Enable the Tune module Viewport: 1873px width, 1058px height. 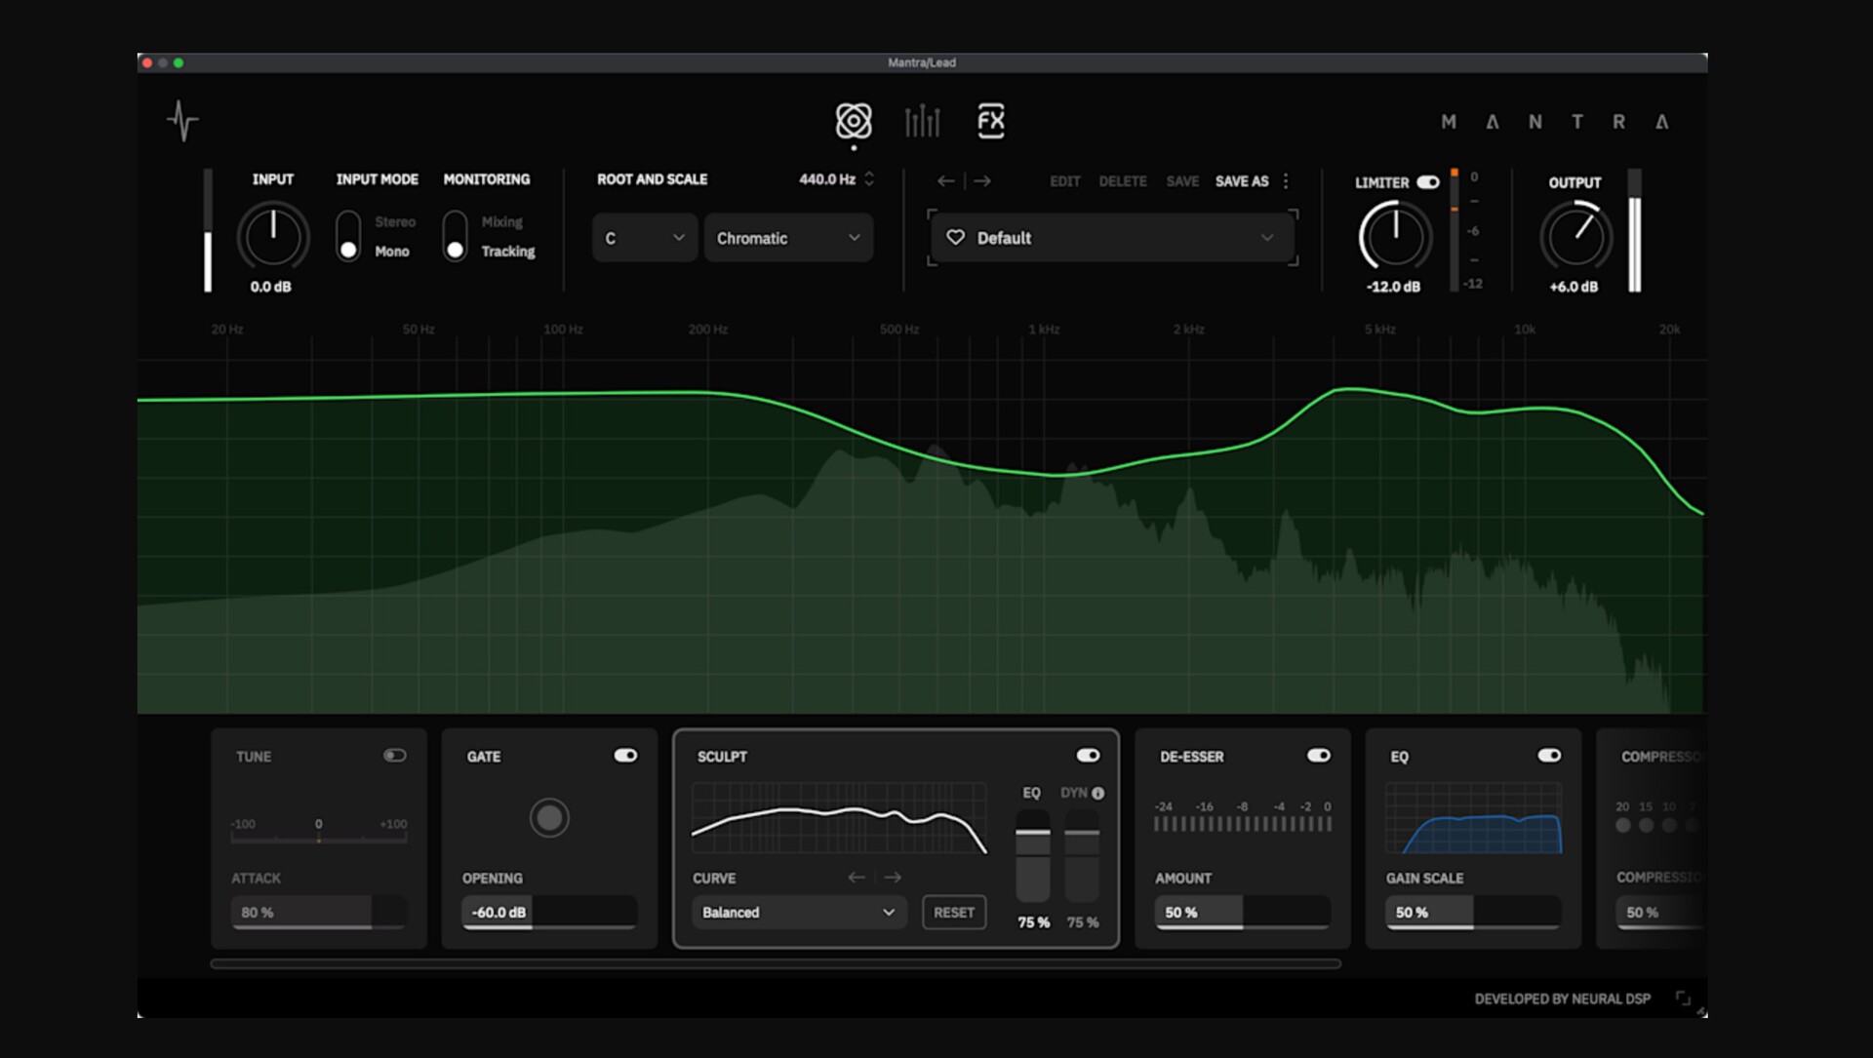pos(395,755)
